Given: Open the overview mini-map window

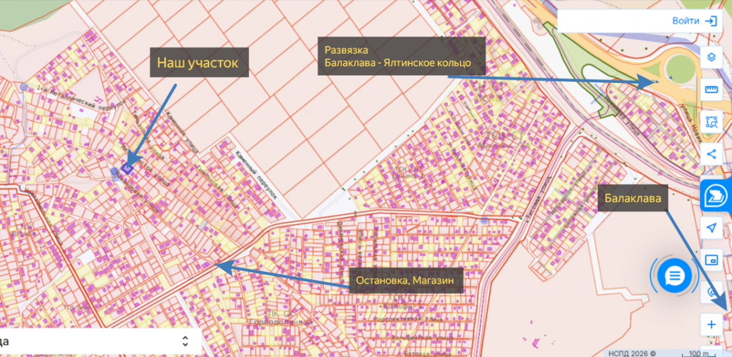Looking at the screenshot, I should click(x=711, y=260).
